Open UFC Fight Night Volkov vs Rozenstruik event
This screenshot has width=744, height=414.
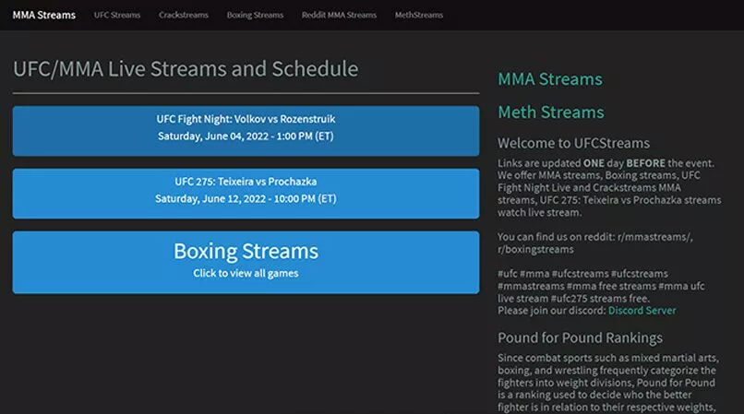click(x=246, y=131)
